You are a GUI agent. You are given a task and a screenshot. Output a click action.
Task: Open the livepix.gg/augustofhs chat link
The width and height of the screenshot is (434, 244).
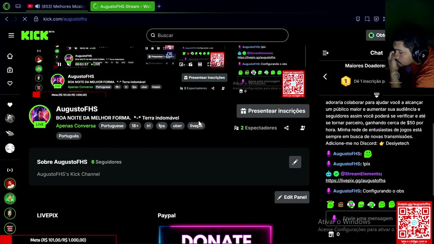(x=355, y=181)
